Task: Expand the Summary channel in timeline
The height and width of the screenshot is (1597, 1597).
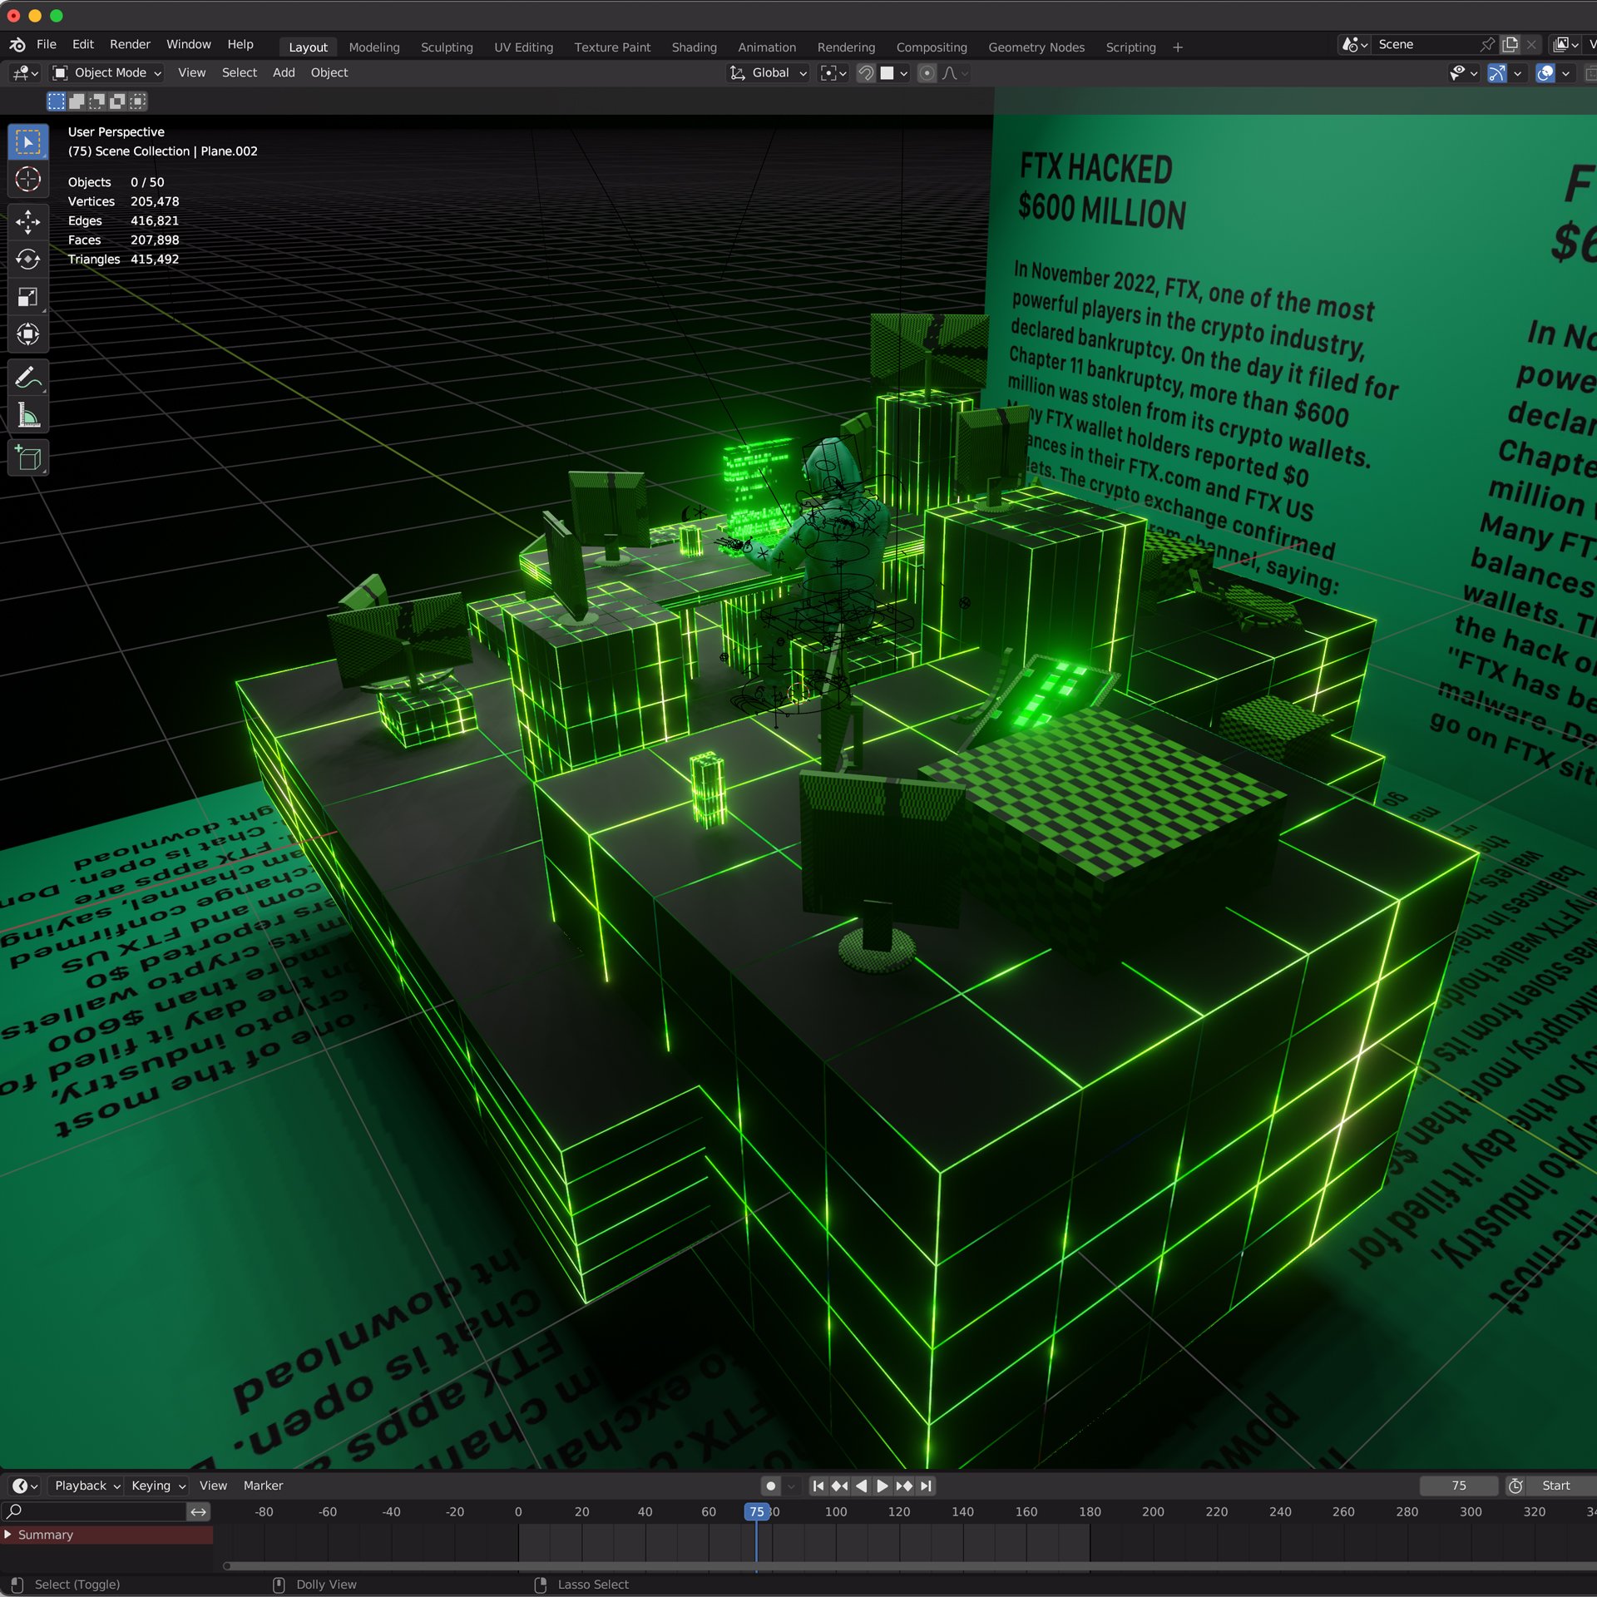Action: (8, 1535)
